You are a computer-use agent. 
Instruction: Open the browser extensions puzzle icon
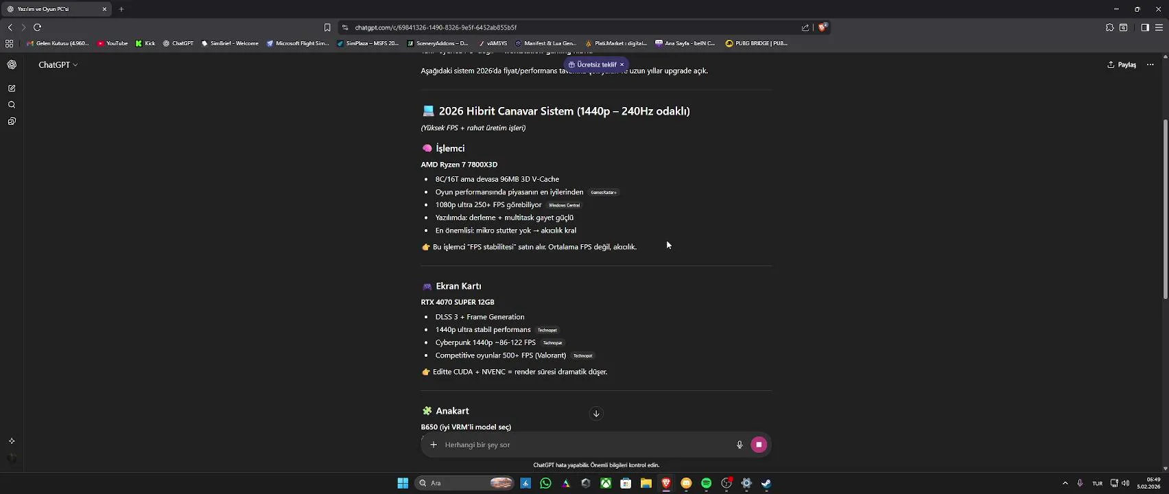click(x=1109, y=27)
